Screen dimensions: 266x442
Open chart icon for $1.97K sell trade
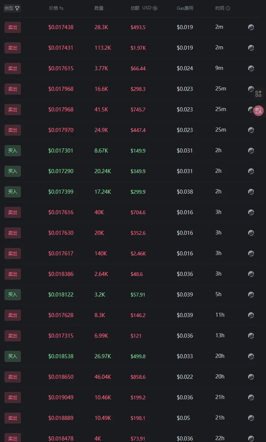pos(251,48)
